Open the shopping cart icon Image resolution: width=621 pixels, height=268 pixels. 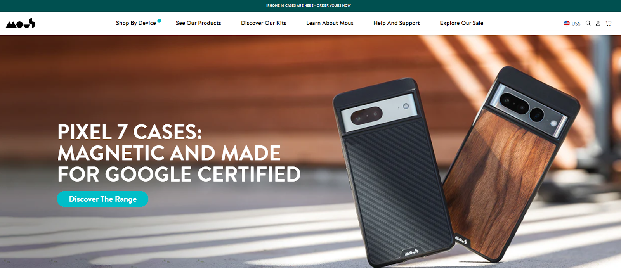tap(609, 23)
